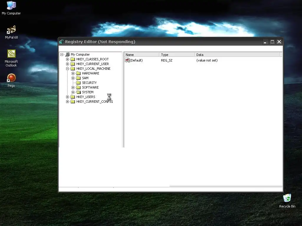Click SOFTWARE key folder icon
The height and width of the screenshot is (226, 302).
pos(78,87)
